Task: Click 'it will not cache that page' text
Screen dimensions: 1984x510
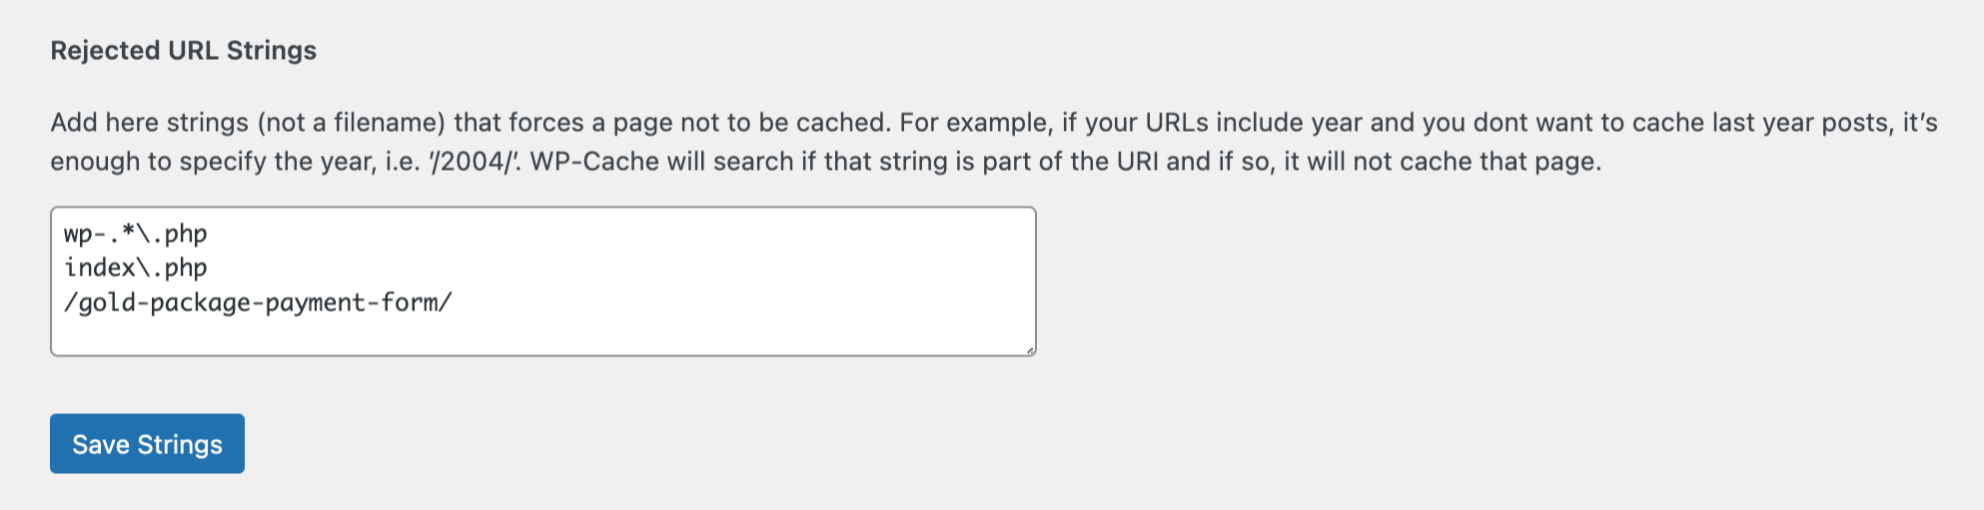Action: 1441,162
